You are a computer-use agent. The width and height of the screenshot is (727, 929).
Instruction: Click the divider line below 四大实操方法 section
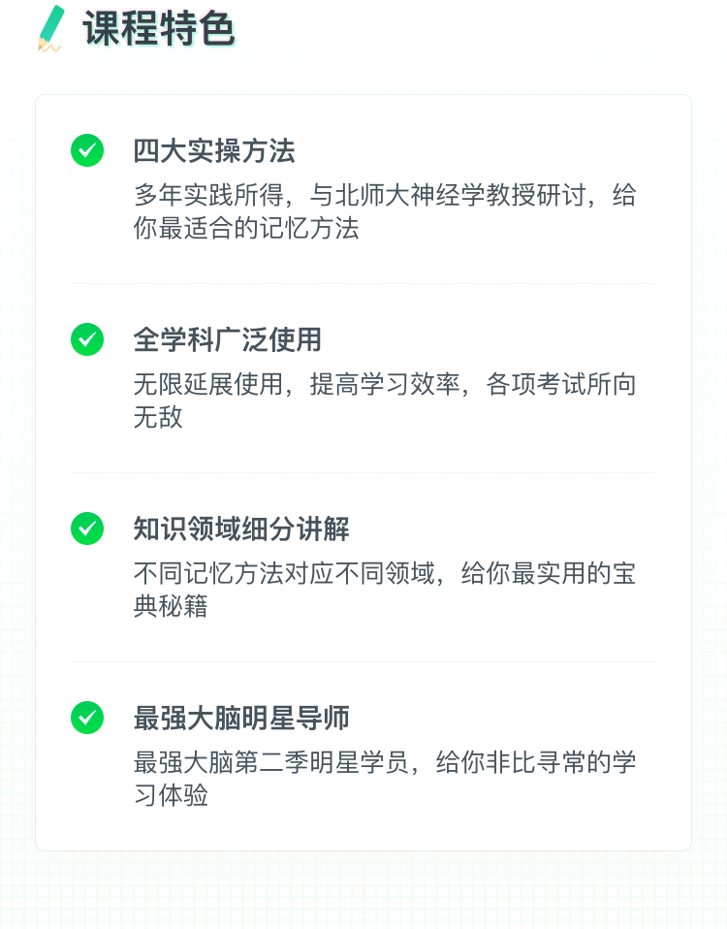(x=363, y=284)
